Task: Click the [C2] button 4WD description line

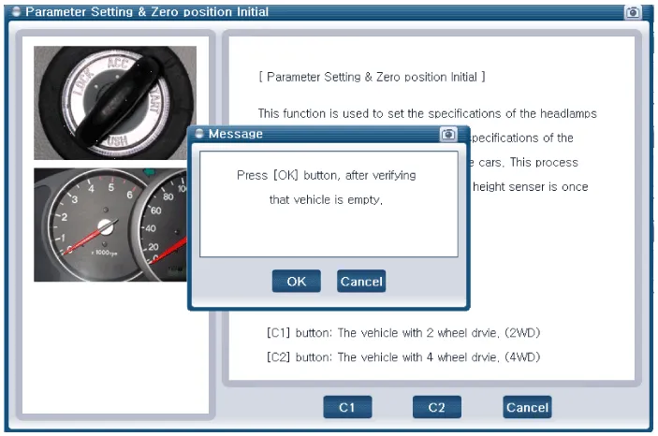Action: point(403,356)
